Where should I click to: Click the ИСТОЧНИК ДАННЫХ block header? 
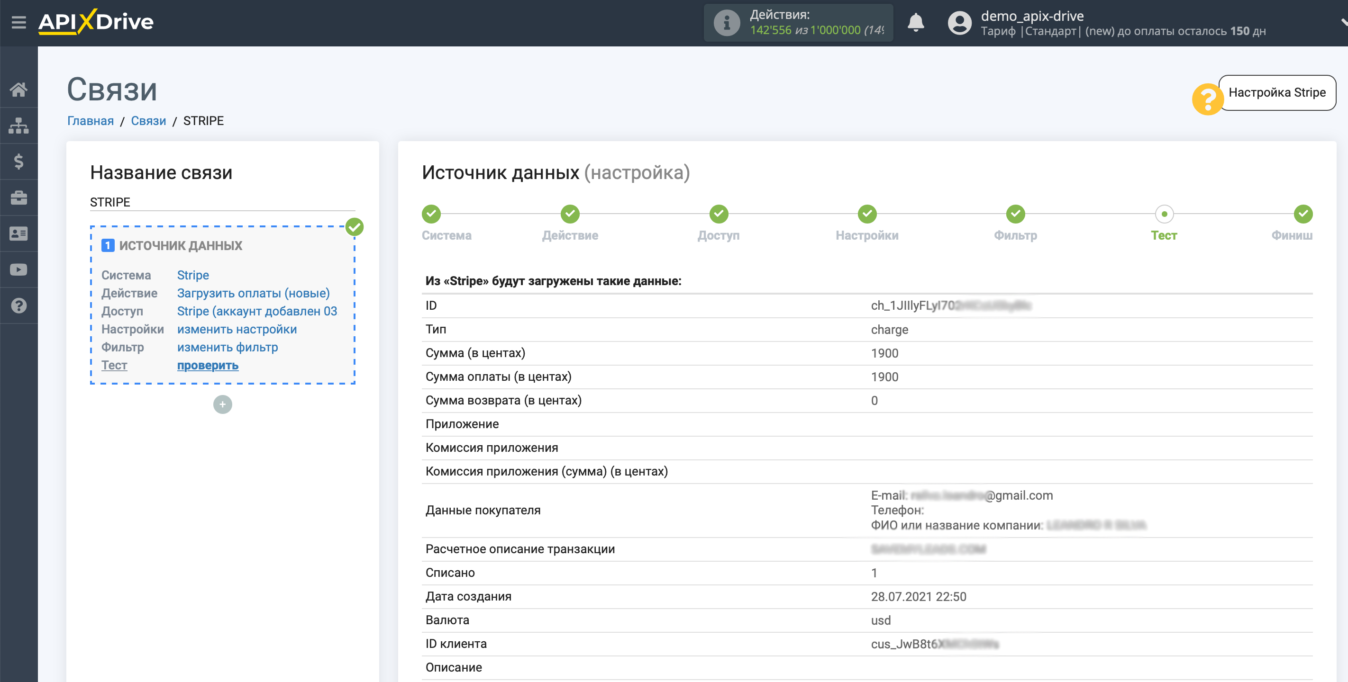[x=181, y=245]
